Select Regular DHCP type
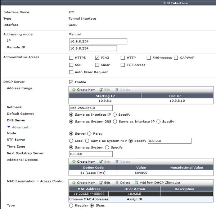This screenshot has height=209, width=216. click(71, 205)
